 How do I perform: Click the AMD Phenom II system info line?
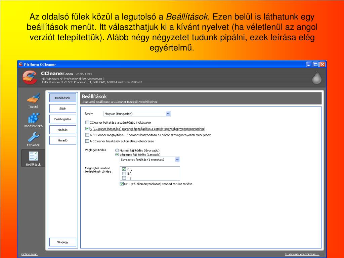(x=92, y=82)
